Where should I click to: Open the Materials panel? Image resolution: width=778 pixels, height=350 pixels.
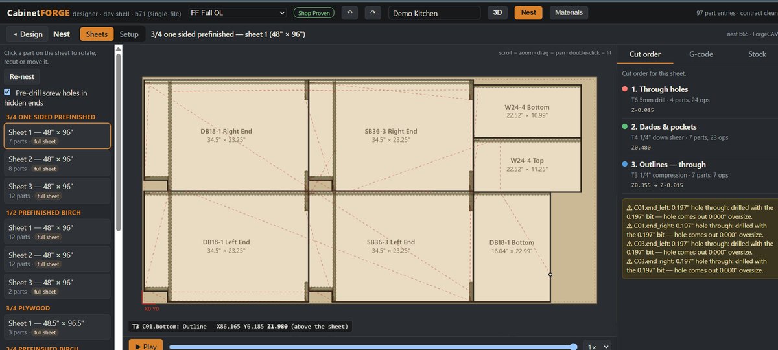click(x=569, y=12)
